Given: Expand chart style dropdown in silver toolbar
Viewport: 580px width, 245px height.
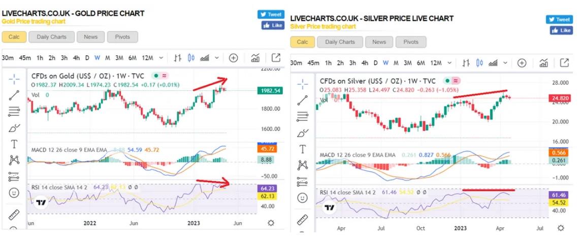Looking at the screenshot, I should pos(505,63).
